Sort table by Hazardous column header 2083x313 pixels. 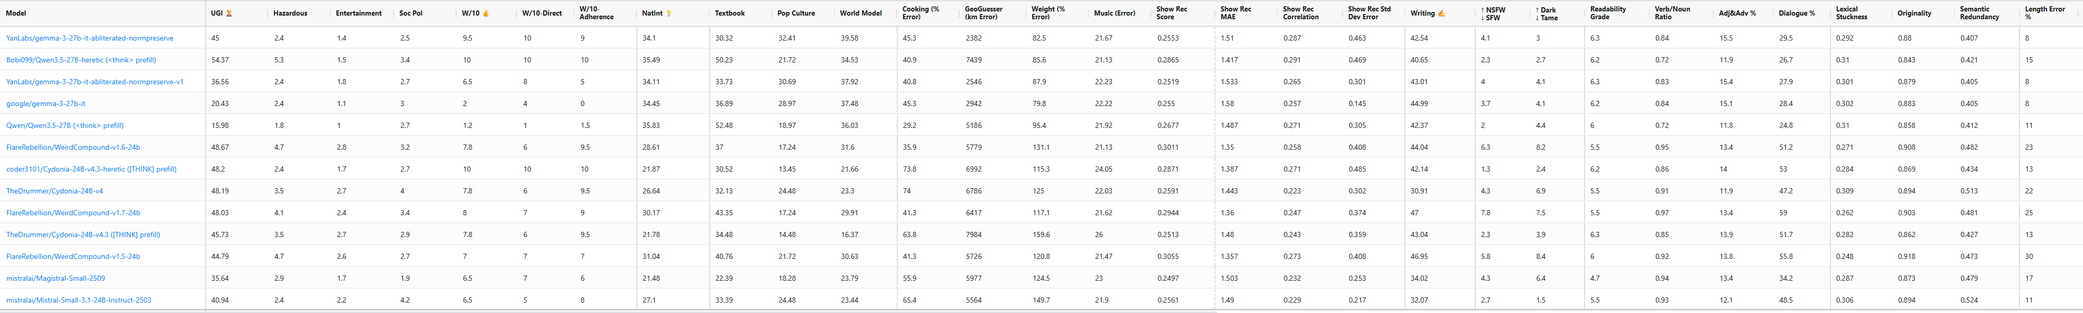[290, 14]
